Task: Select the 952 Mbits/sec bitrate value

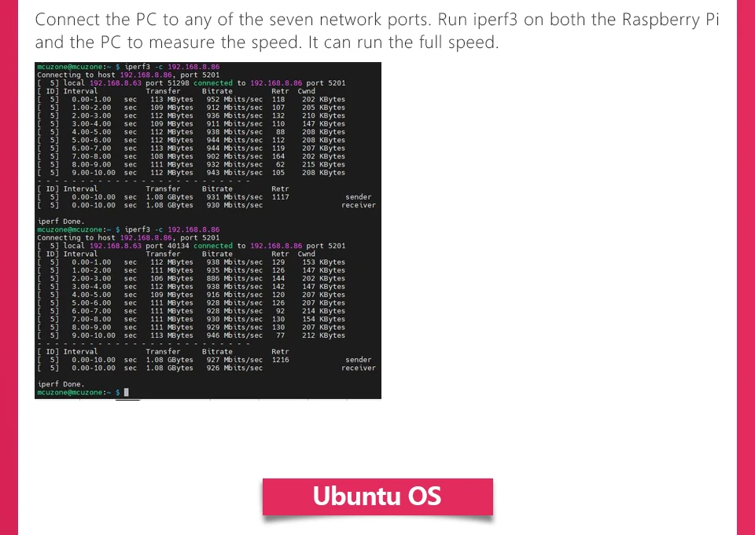Action: [234, 100]
